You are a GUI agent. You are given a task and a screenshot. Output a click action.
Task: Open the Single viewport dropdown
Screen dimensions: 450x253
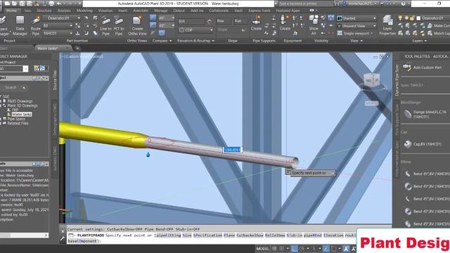(x=355, y=33)
